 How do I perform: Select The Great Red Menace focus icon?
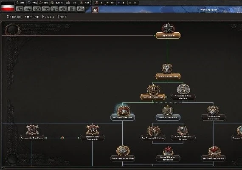214,151
